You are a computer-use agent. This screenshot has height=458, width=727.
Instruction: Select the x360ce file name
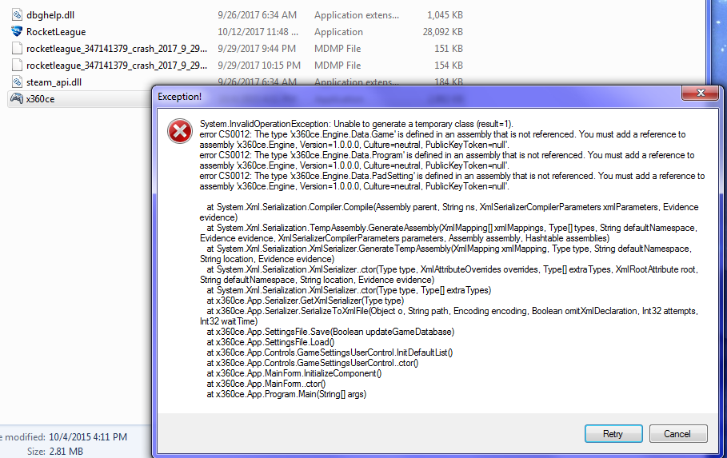[x=40, y=99]
